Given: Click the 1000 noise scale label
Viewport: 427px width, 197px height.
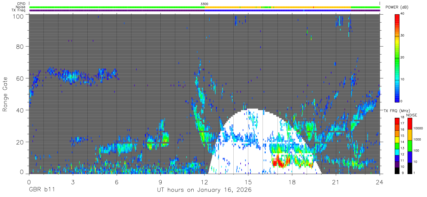Looking at the screenshot, I should click(417, 139).
